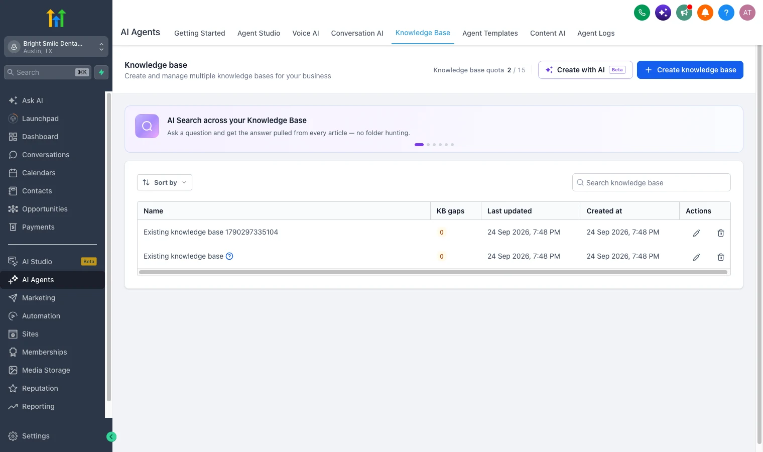Screen dimensions: 763x452
Task: Click the green lightning quick actions icon
Action: (x=101, y=72)
